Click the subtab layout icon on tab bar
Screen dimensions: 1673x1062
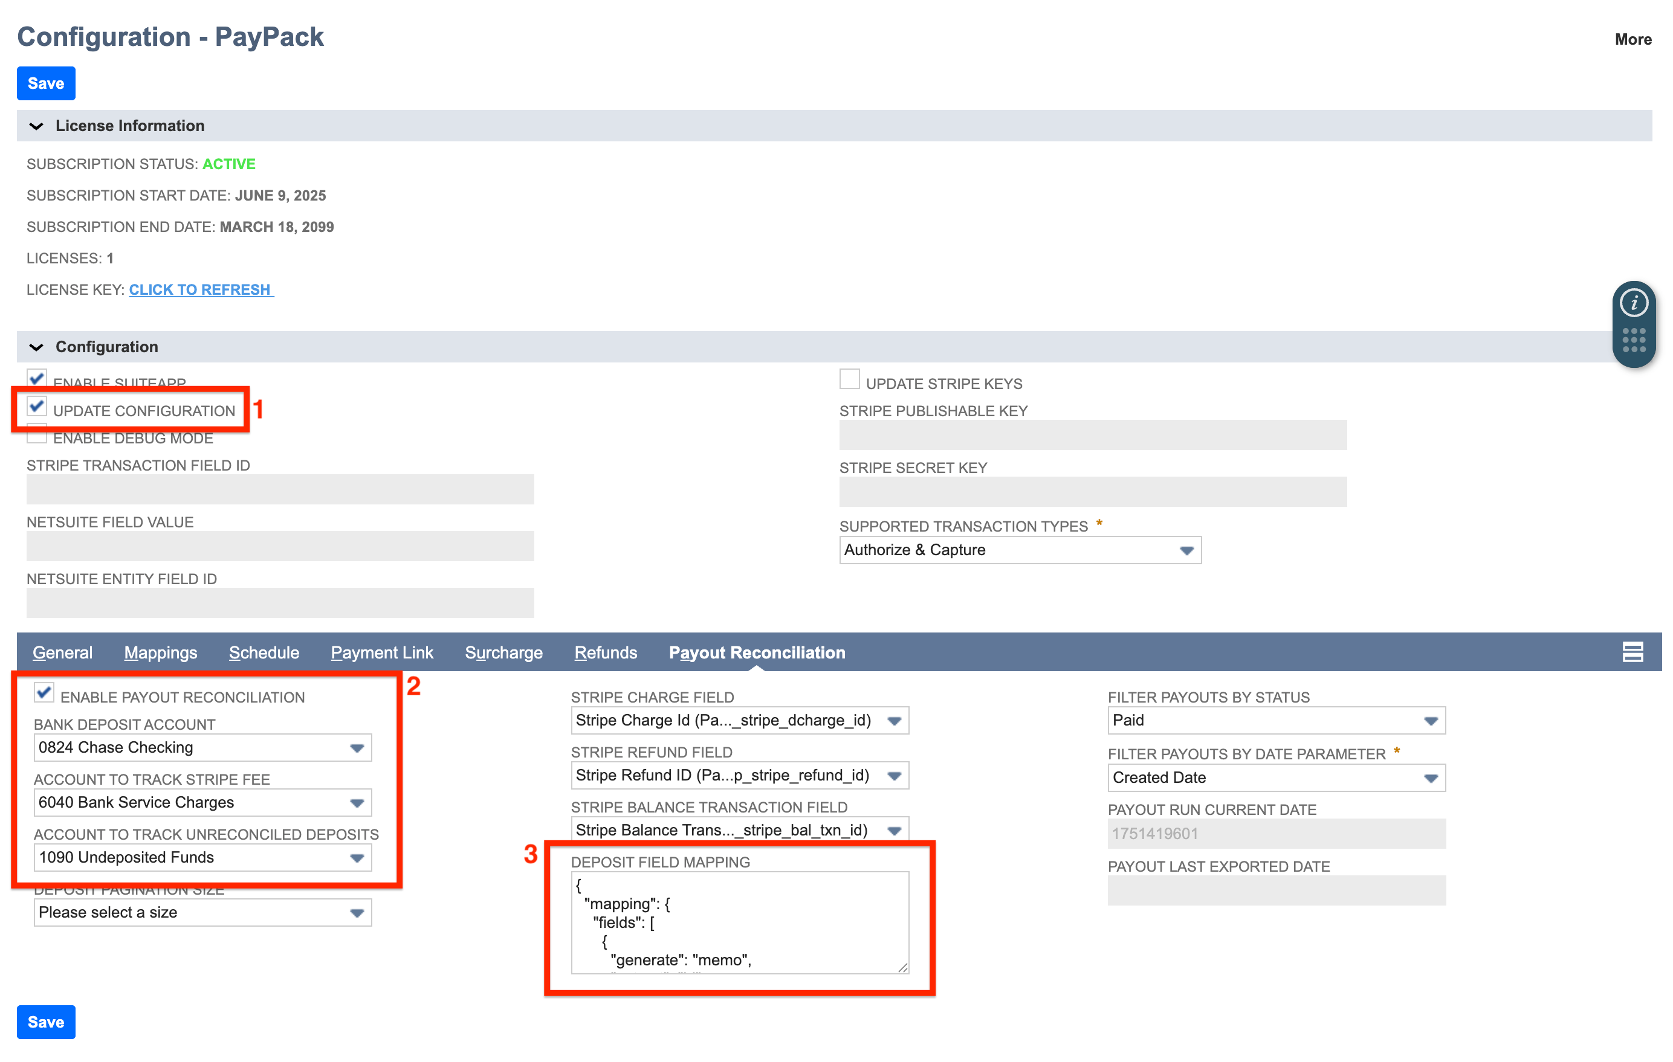pyautogui.click(x=1632, y=652)
